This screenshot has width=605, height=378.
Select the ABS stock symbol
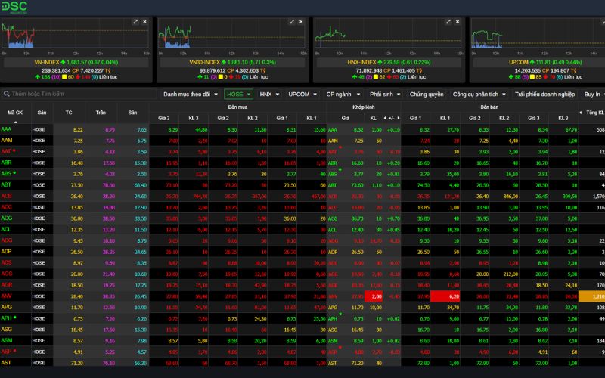(x=6, y=174)
